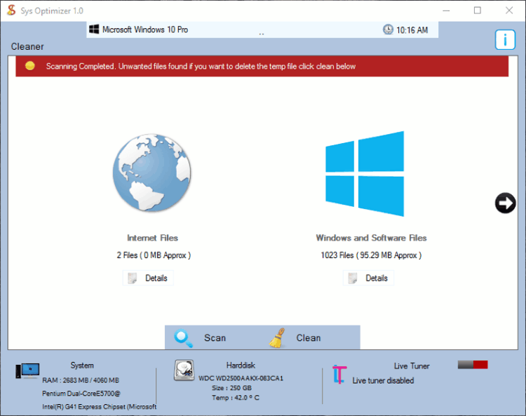Close the Sys Optimizer window
526x416 pixels.
(509, 11)
